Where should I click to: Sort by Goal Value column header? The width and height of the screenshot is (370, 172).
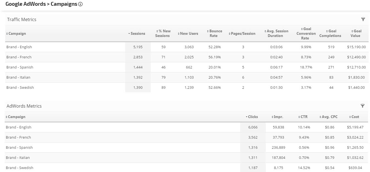356,33
